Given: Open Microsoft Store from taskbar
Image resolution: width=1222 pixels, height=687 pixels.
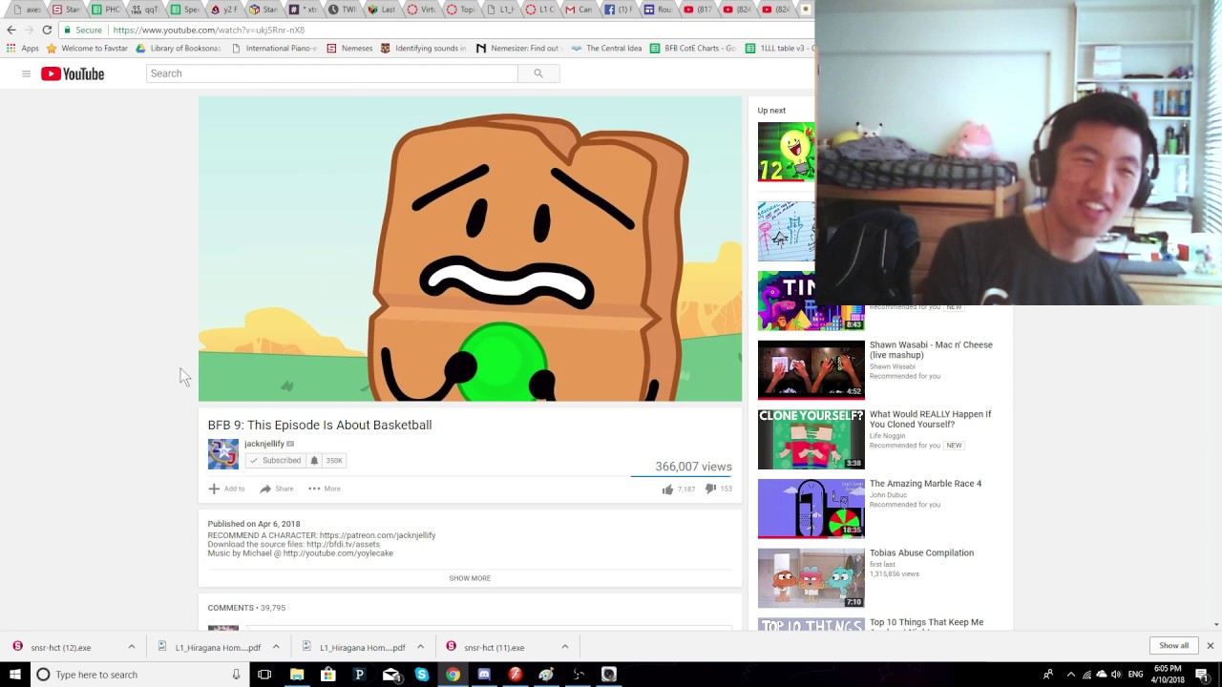Looking at the screenshot, I should [328, 675].
